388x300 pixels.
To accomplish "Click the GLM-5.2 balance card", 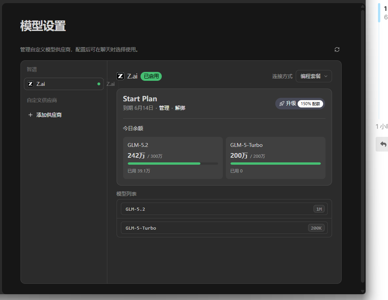I will [173, 158].
